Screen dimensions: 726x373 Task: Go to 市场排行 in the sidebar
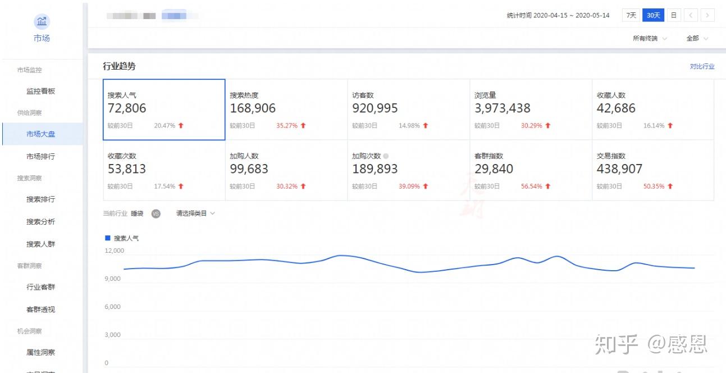click(41, 157)
